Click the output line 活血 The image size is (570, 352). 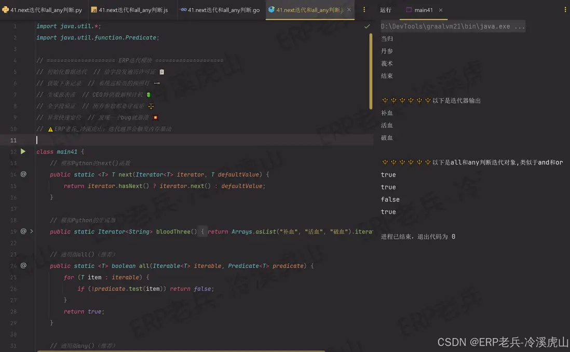(387, 125)
